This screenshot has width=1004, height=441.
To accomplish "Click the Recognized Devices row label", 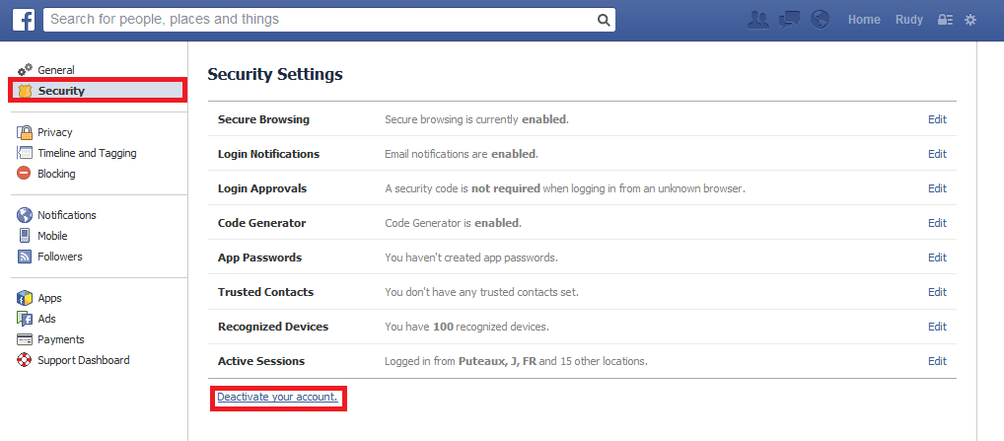I will 273,327.
